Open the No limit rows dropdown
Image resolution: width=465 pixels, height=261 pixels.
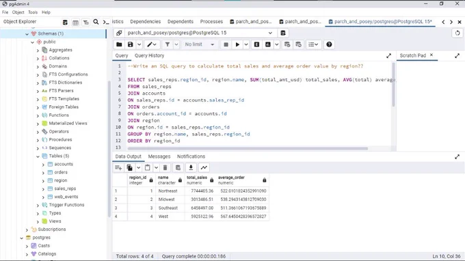(199, 44)
